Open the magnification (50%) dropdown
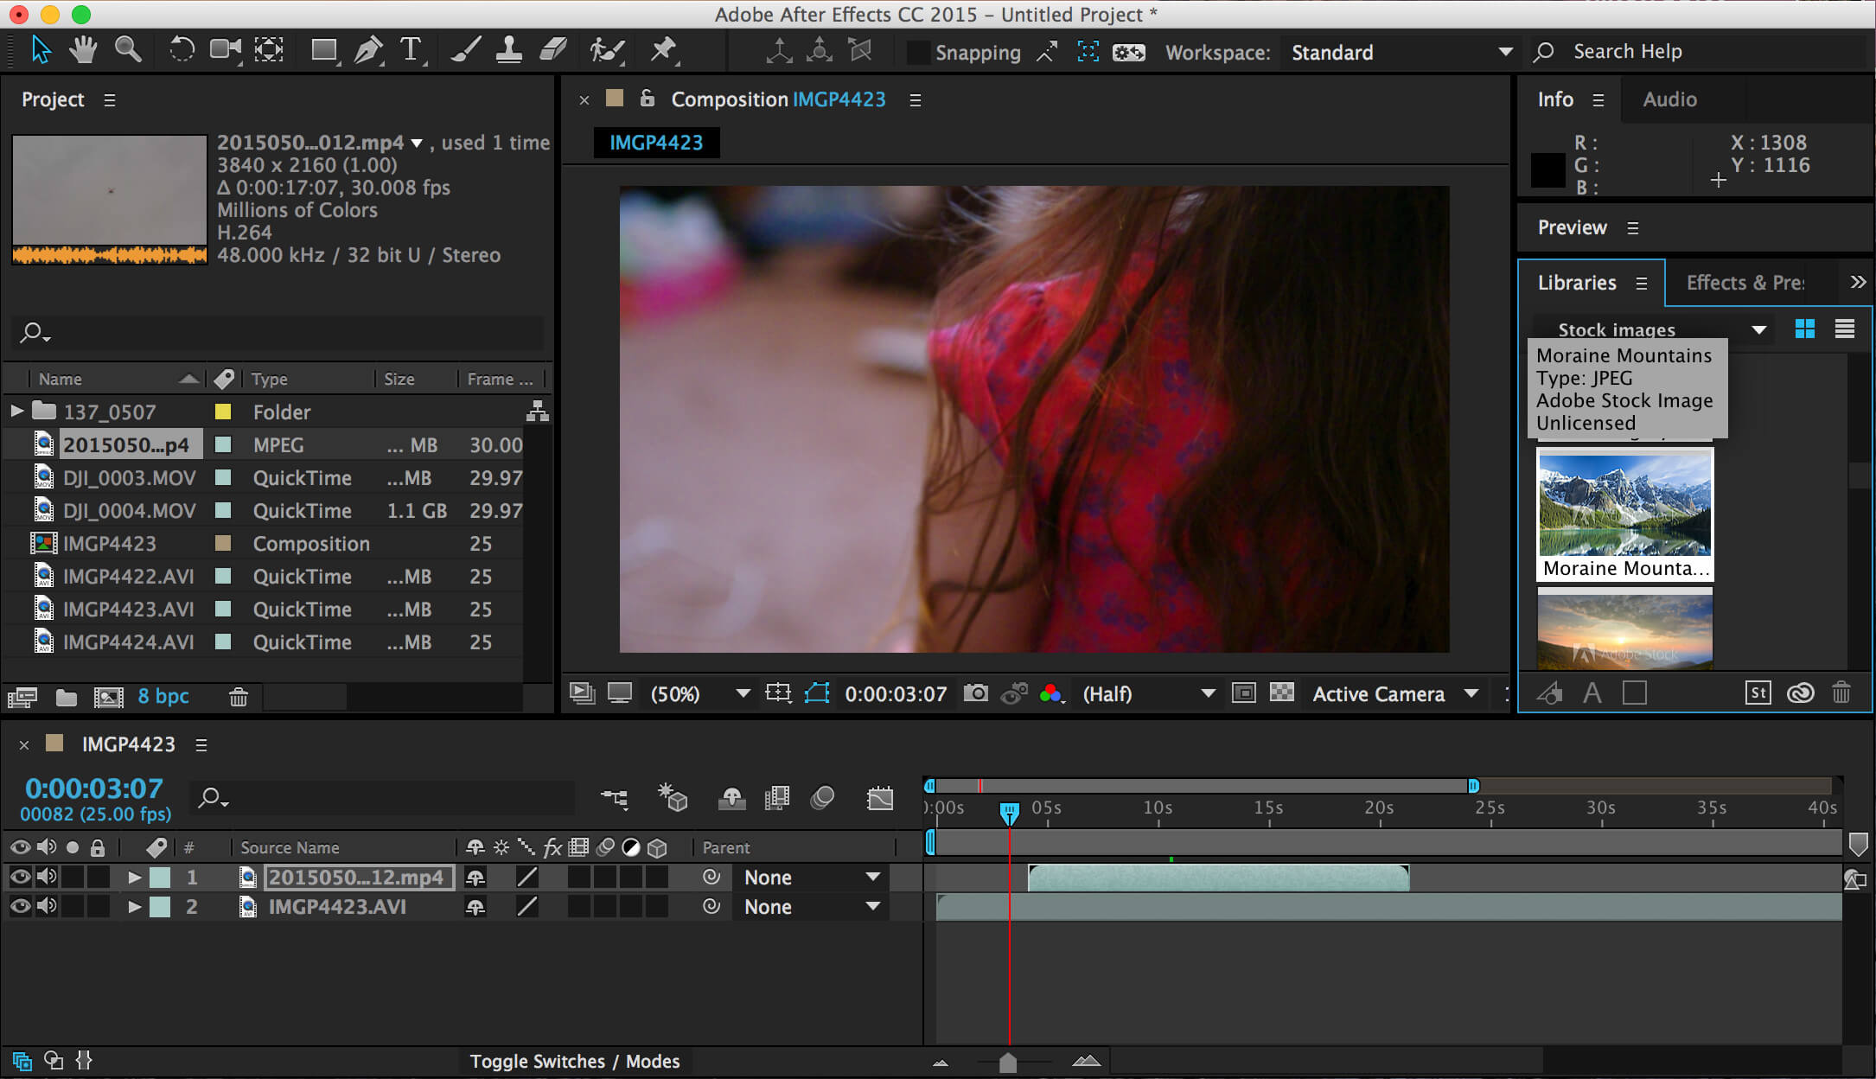This screenshot has height=1079, width=1876. 699,693
